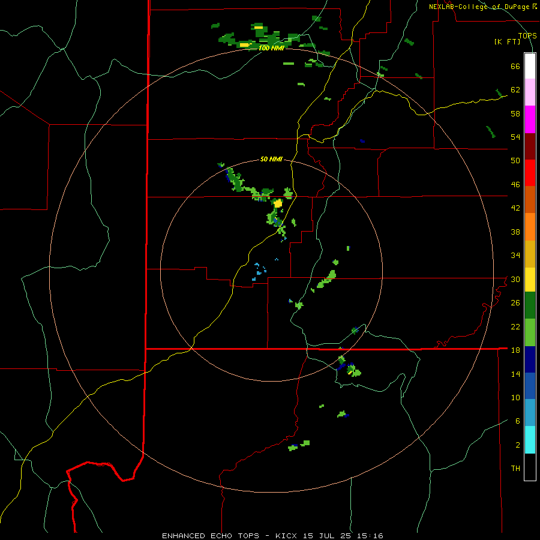The height and width of the screenshot is (540, 540).
Task: Click the legend value 38
Action: pyautogui.click(x=515, y=232)
